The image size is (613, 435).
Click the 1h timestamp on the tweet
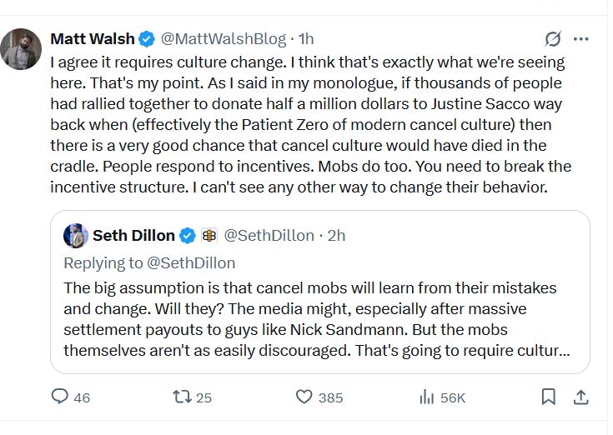(x=306, y=39)
